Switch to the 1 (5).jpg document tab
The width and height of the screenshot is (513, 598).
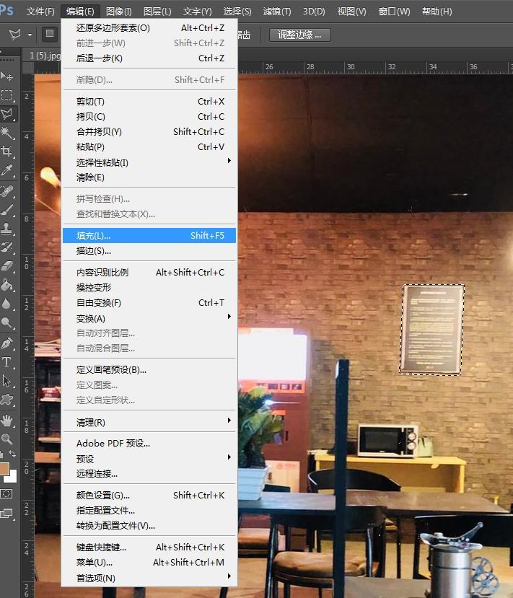click(x=44, y=56)
